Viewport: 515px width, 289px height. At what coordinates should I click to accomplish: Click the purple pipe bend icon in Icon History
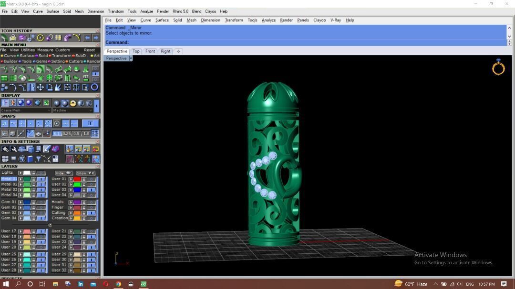point(67,38)
